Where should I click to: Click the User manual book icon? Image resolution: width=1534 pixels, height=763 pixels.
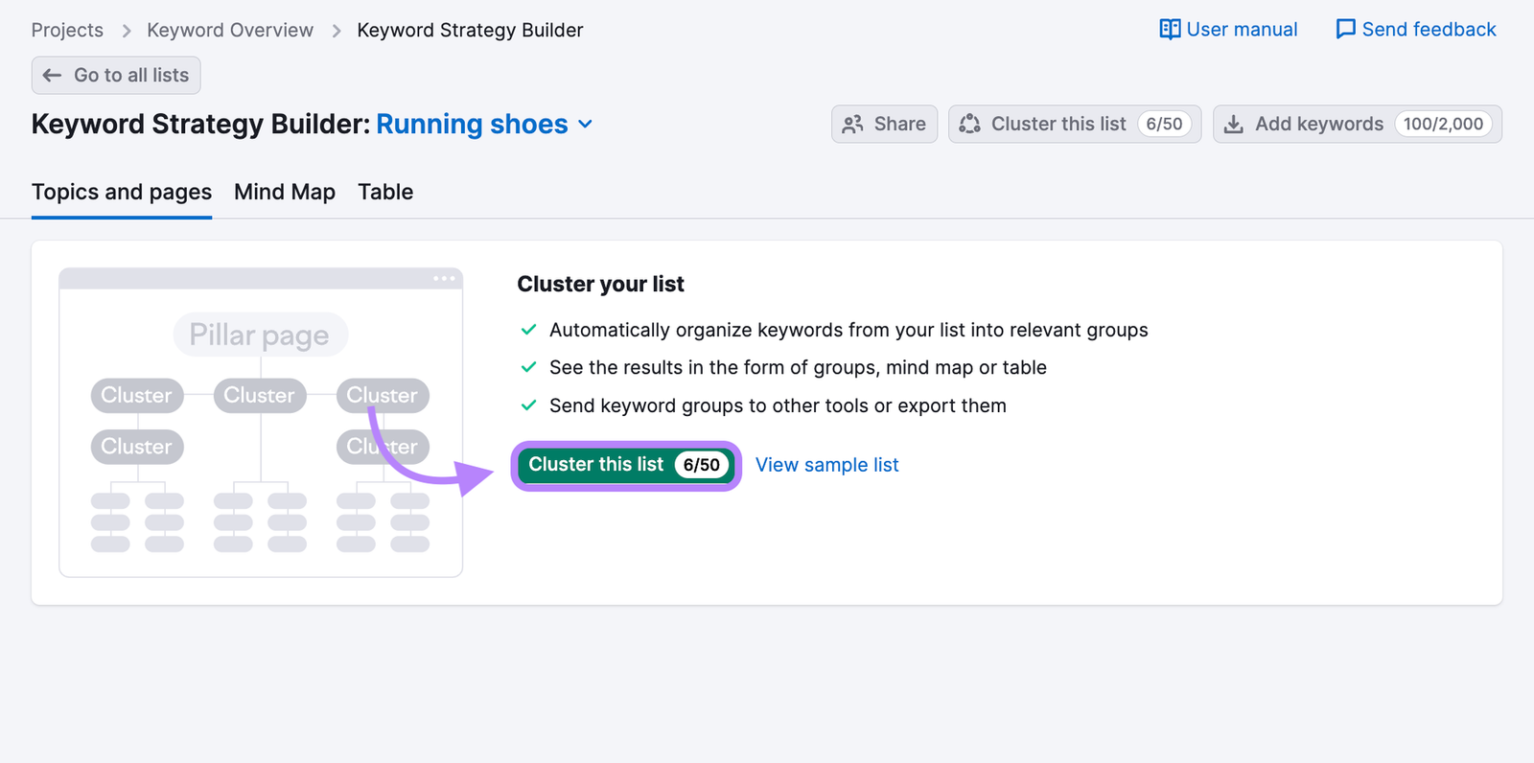[x=1170, y=30]
